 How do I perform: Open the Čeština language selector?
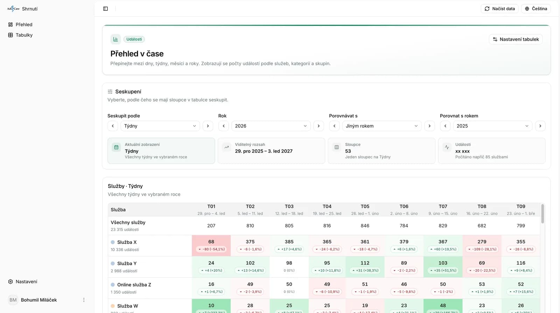pos(536,9)
